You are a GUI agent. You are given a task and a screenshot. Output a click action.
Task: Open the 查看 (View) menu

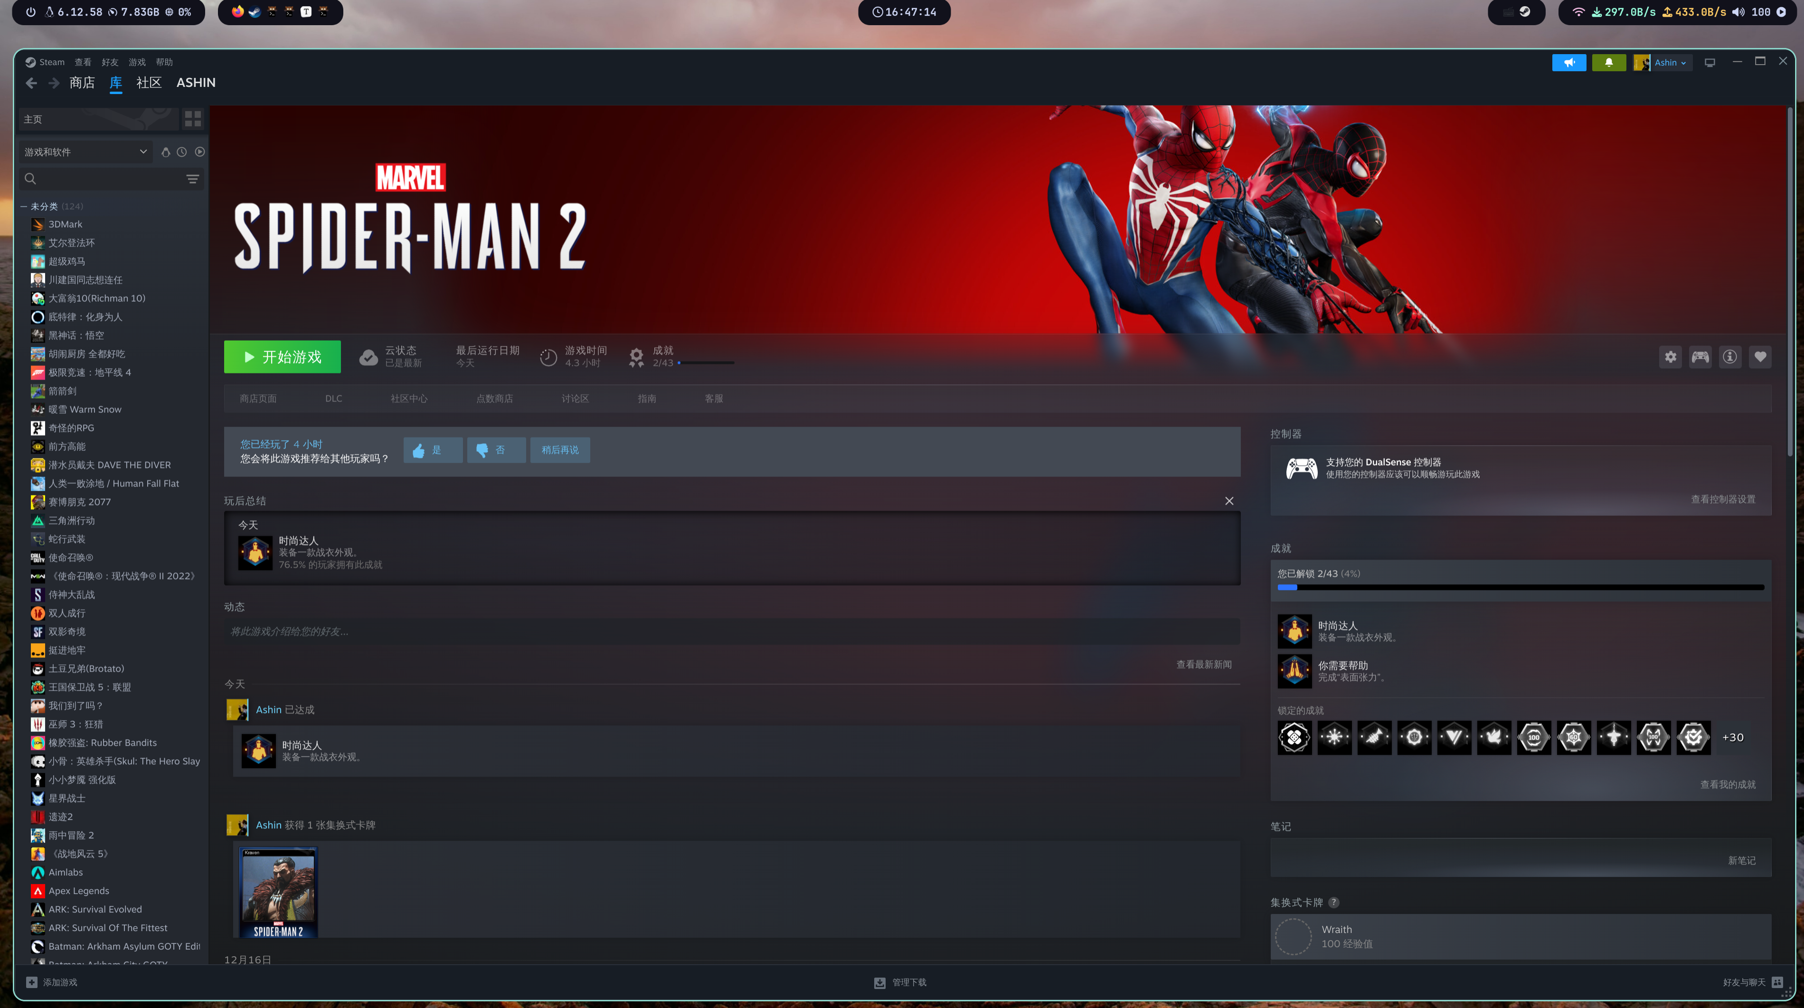pos(83,62)
